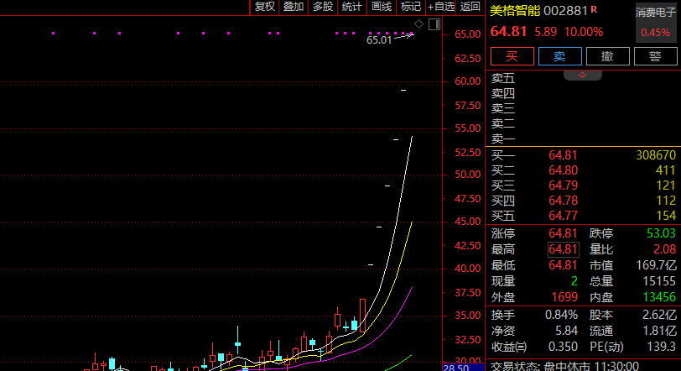
Task: Click the 卖五 ask row label
Action: coord(503,79)
